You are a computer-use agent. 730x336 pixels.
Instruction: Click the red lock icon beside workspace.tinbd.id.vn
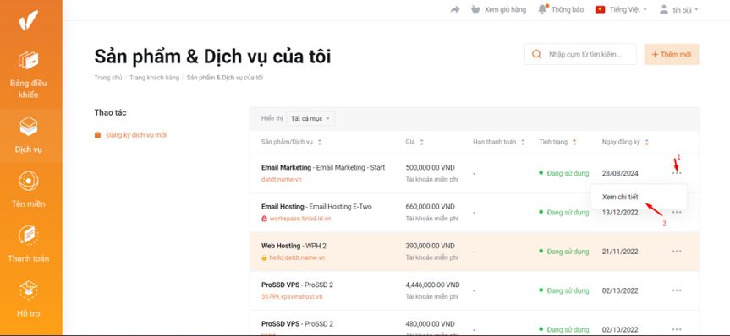pyautogui.click(x=265, y=219)
